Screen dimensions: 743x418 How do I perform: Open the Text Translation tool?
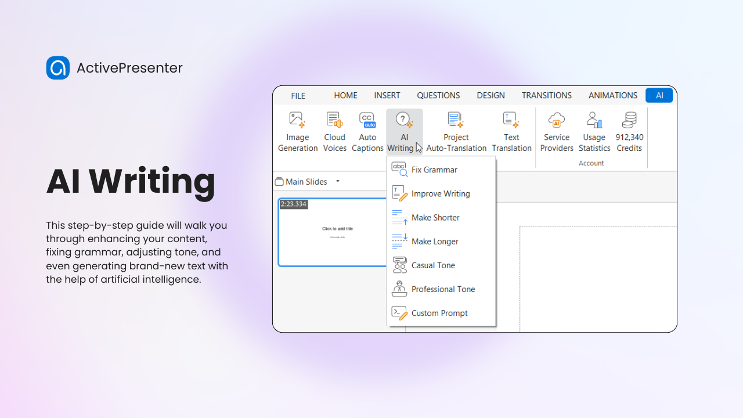(511, 120)
